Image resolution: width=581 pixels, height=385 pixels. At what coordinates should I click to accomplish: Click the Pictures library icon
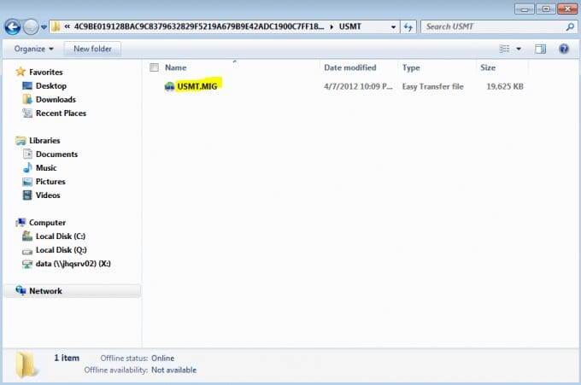(27, 182)
